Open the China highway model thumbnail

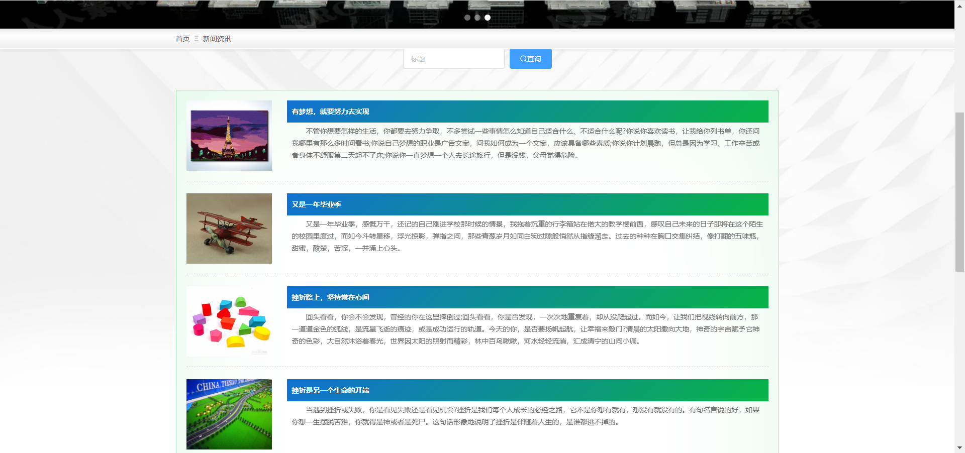229,414
